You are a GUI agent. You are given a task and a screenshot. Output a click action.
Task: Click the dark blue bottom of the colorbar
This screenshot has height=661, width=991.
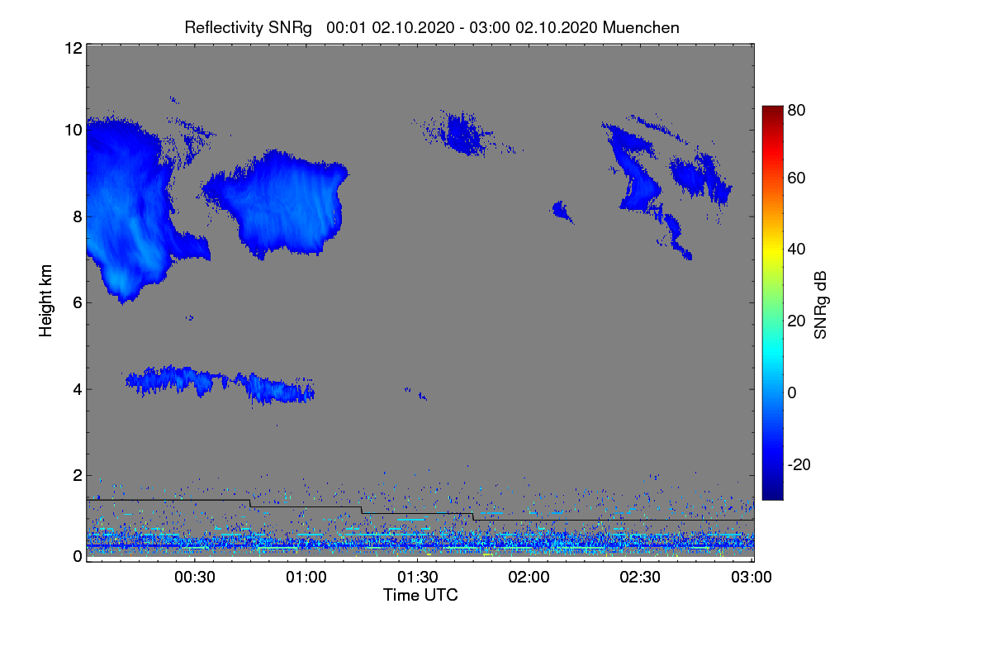(x=771, y=491)
